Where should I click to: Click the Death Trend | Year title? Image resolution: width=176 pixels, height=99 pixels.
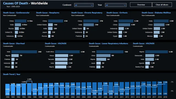click(x=12, y=74)
